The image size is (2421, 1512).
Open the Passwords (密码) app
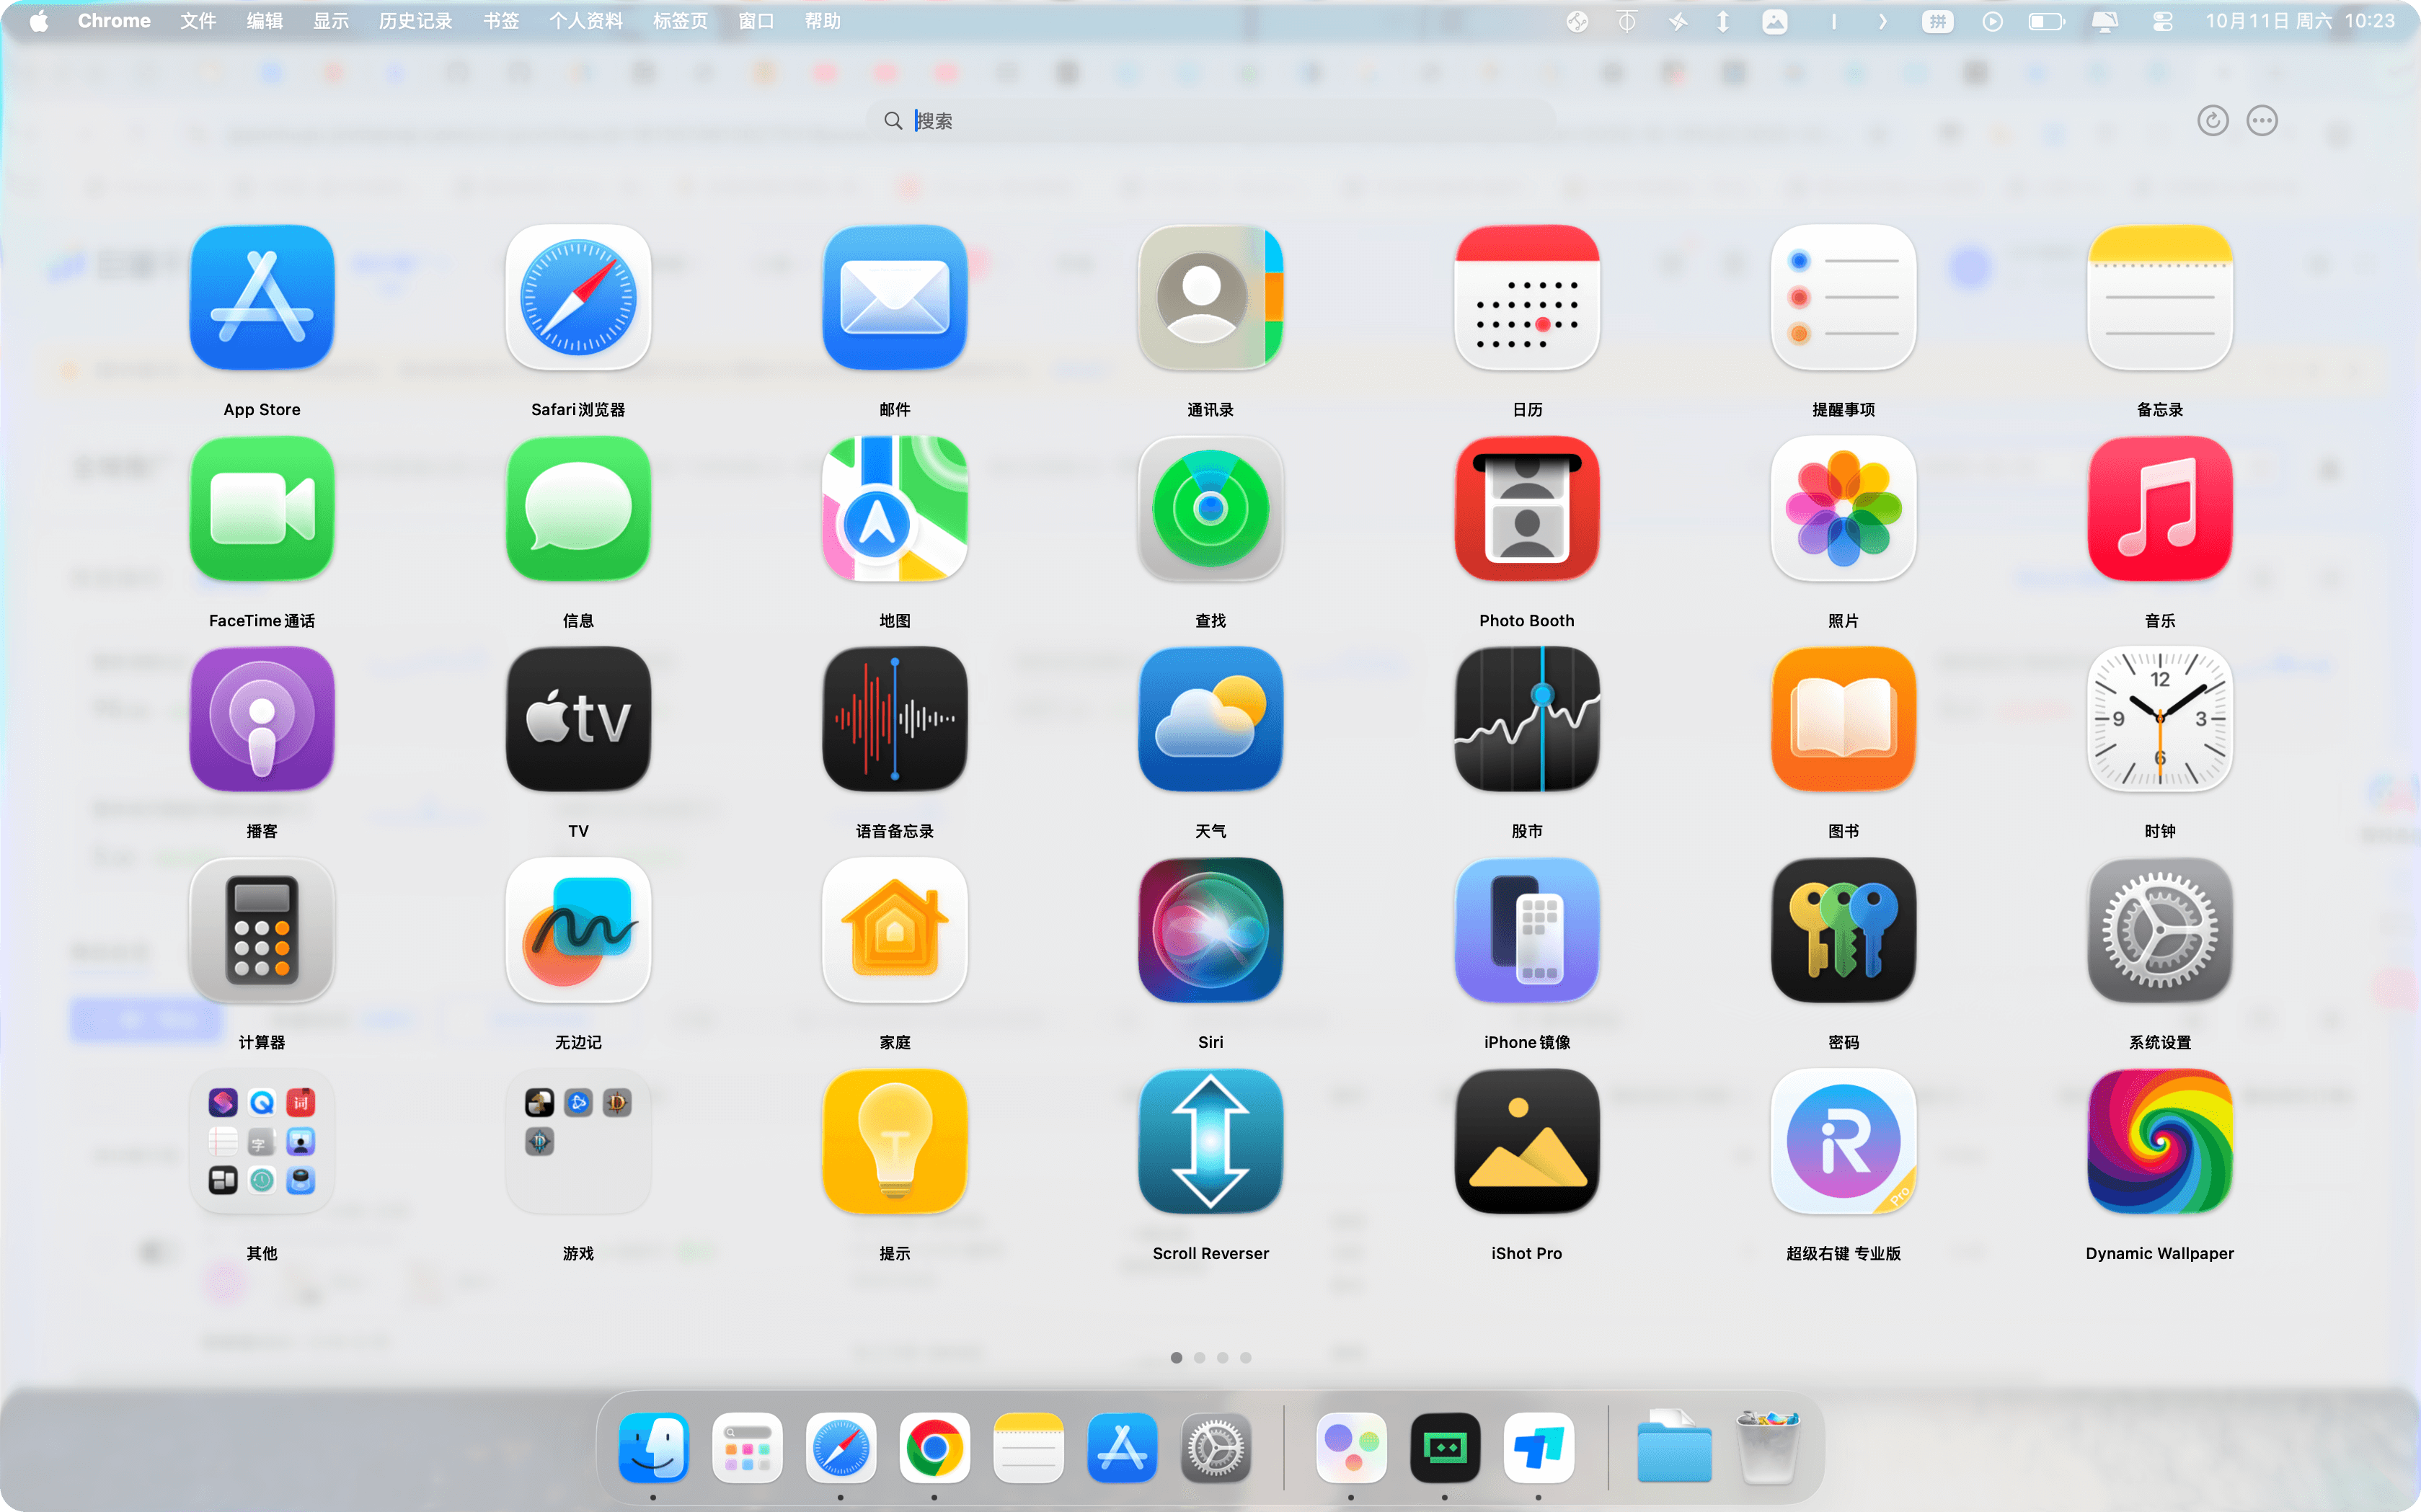[1843, 930]
